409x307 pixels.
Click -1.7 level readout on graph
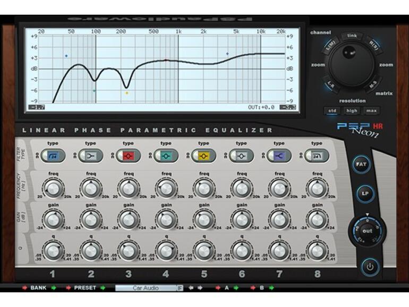click(37, 107)
